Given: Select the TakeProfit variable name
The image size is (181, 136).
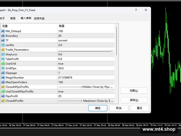Looking at the screenshot, I should pyautogui.click(x=12, y=59).
